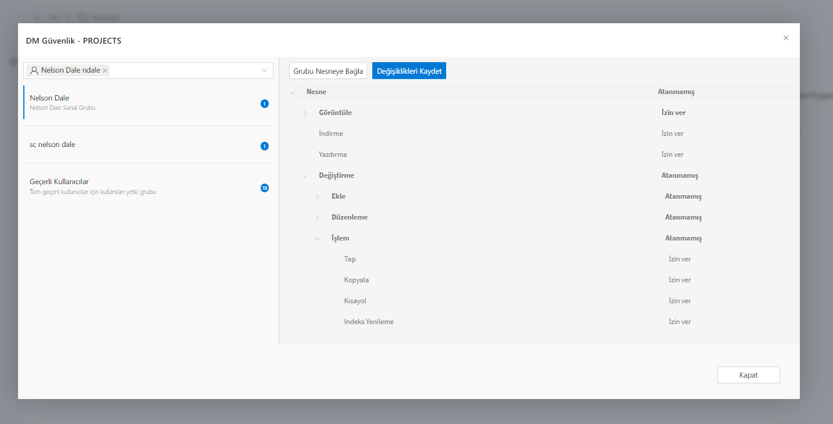Image resolution: width=833 pixels, height=424 pixels.
Task: Click Atanmamış value for Nesne
Action: [676, 92]
